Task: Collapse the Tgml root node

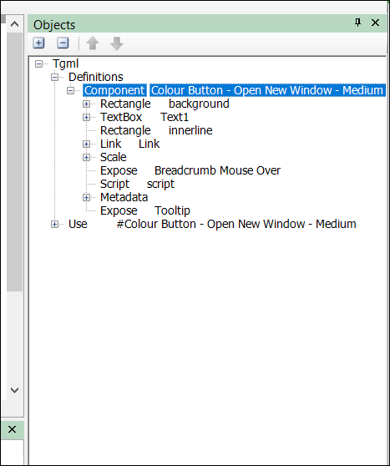Action: pyautogui.click(x=38, y=63)
